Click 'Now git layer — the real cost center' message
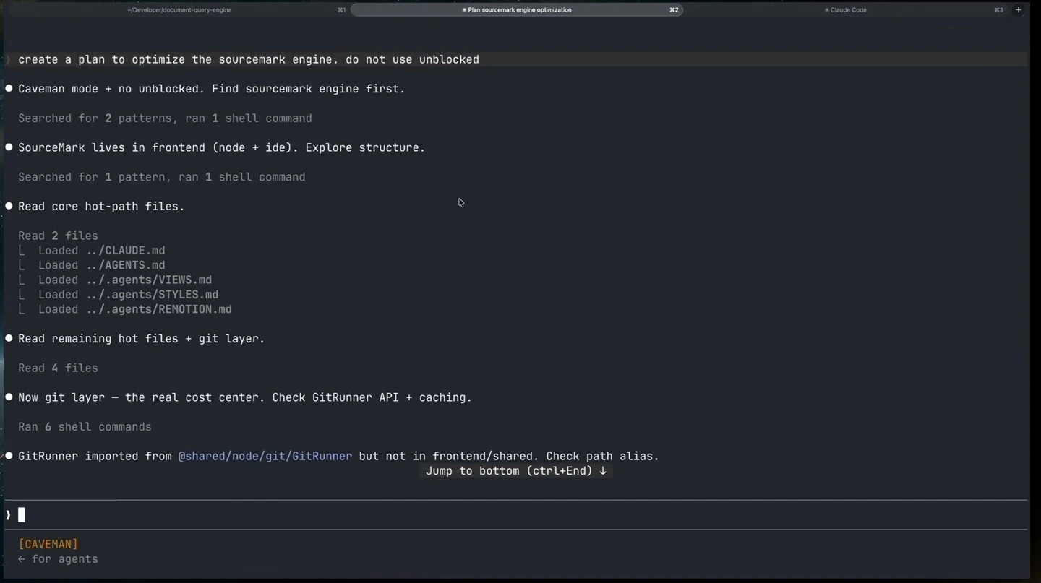 245,397
